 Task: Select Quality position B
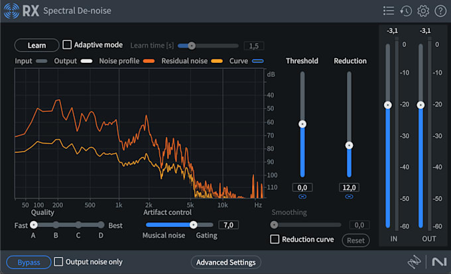point(56,224)
